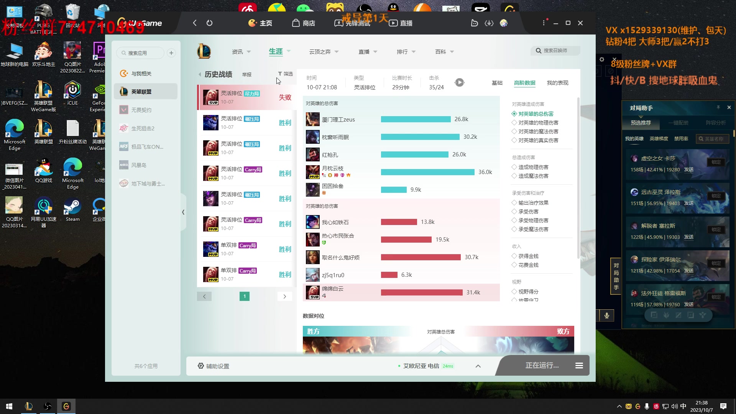736x414 pixels.
Task: Open 与我相关 in the sidebar
Action: tap(146, 73)
